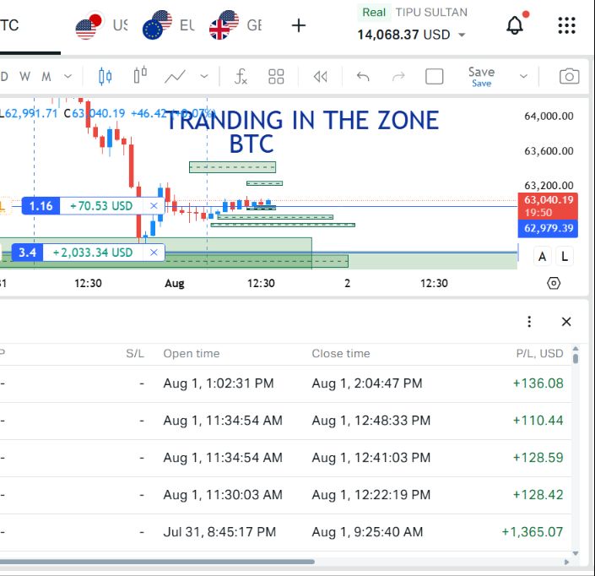The width and height of the screenshot is (595, 576).
Task: Toggle log scale L button
Action: [565, 257]
